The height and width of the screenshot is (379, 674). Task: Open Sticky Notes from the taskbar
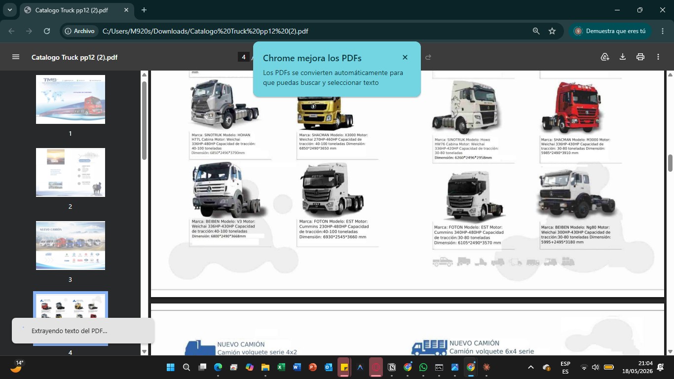(344, 367)
